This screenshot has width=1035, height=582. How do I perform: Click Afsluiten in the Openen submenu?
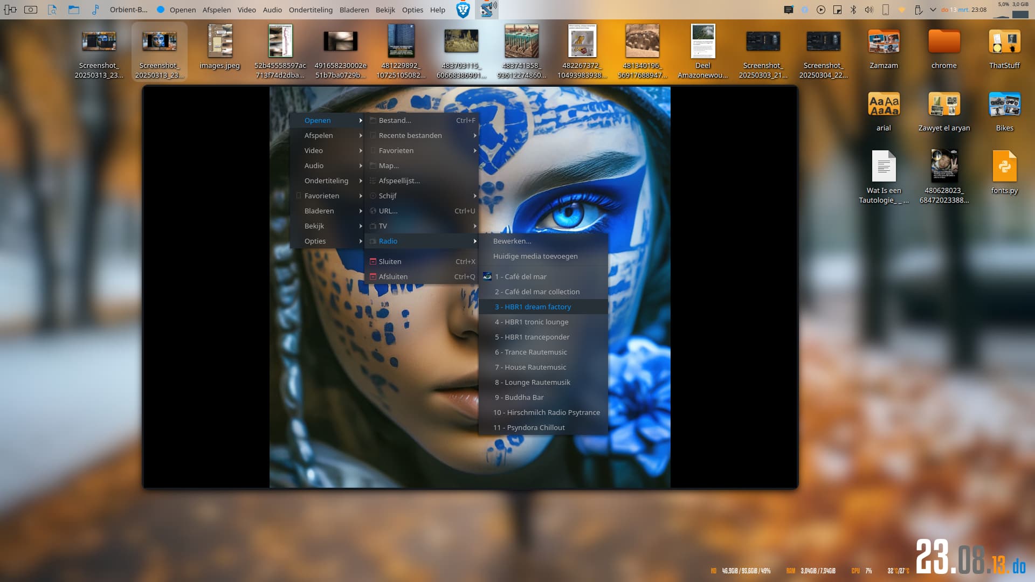[x=422, y=276]
